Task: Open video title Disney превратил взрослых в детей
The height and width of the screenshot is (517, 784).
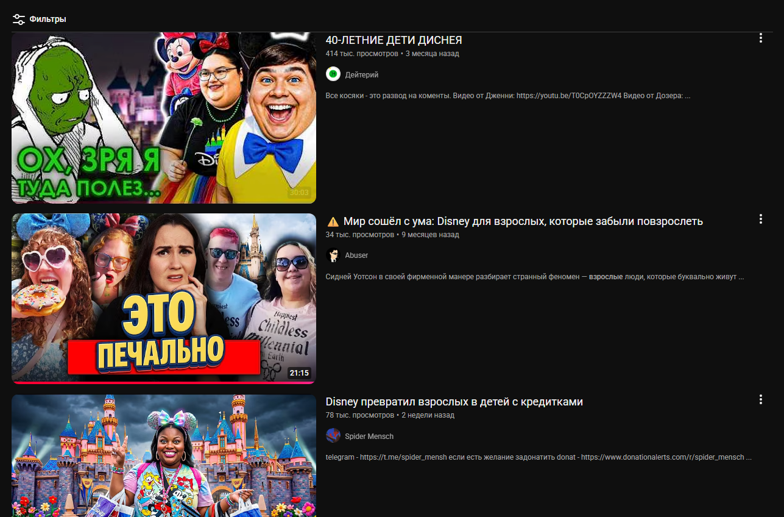Action: tap(454, 402)
